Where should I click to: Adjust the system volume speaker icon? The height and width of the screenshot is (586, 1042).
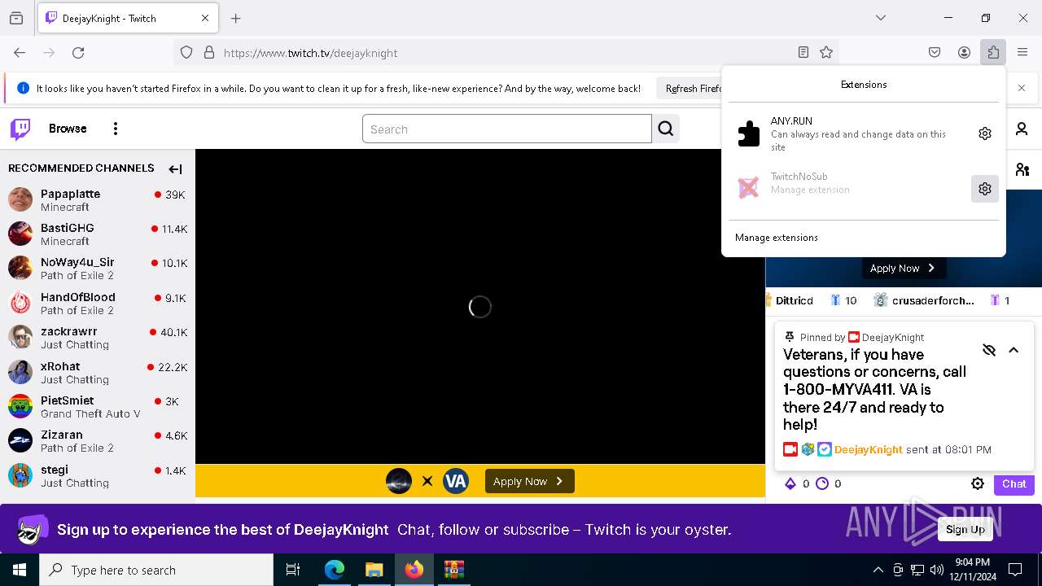(937, 570)
